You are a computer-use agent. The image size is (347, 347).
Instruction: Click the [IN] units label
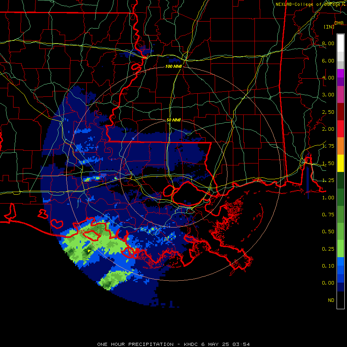(x=329, y=27)
